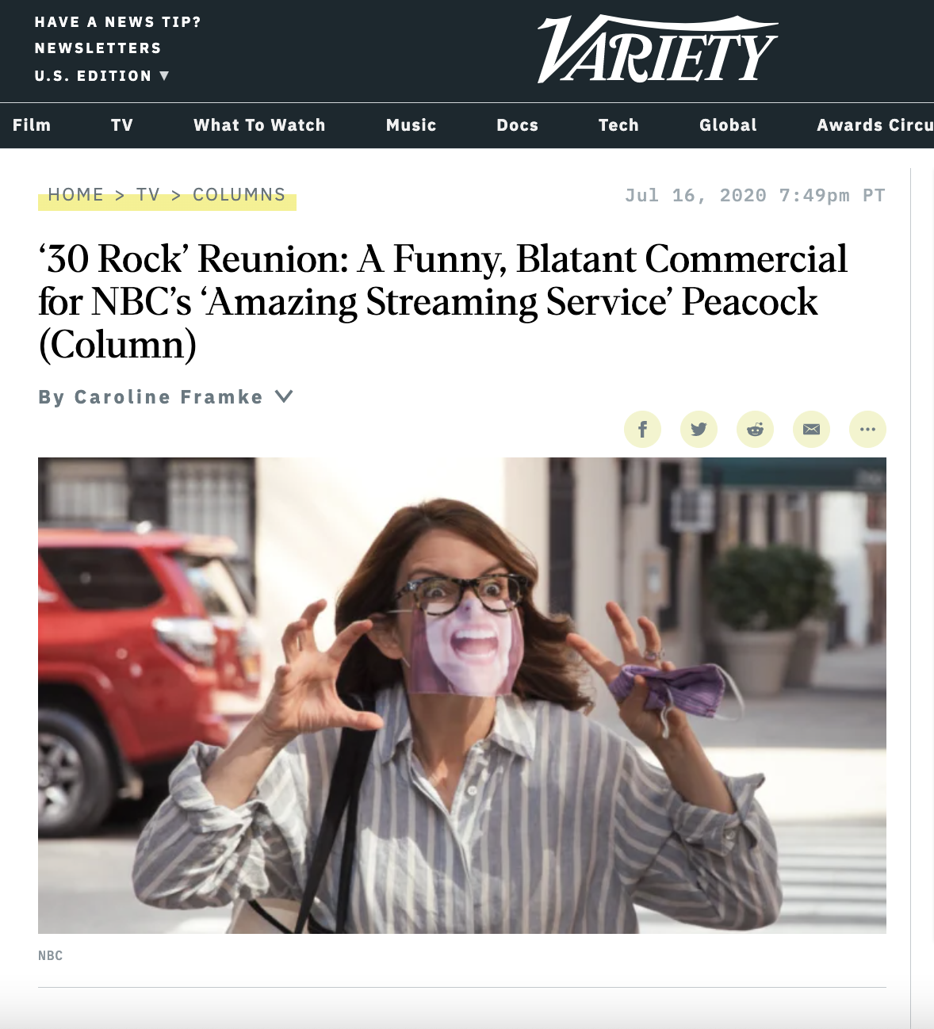This screenshot has width=934, height=1029.
Task: Email the article via the envelope icon
Action: (x=811, y=429)
